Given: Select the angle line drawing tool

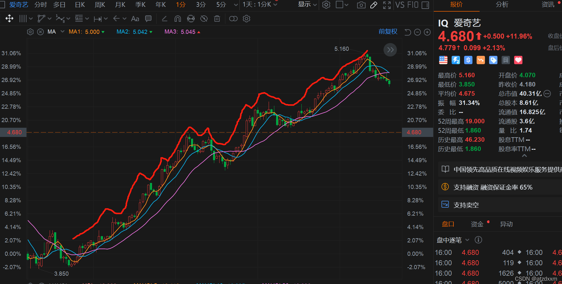Looking at the screenshot, I should pyautogui.click(x=164, y=19).
